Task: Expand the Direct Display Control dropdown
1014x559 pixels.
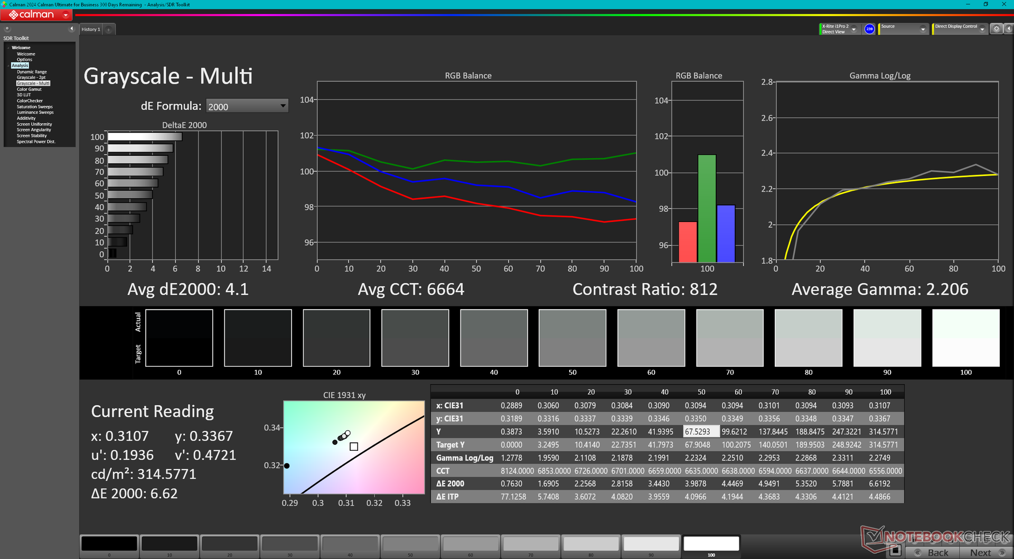Action: pyautogui.click(x=982, y=29)
